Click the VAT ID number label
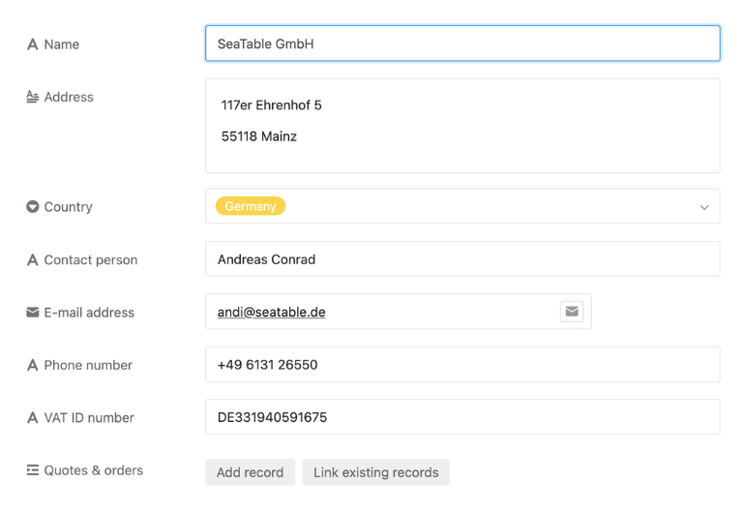The image size is (743, 511). pos(89,418)
